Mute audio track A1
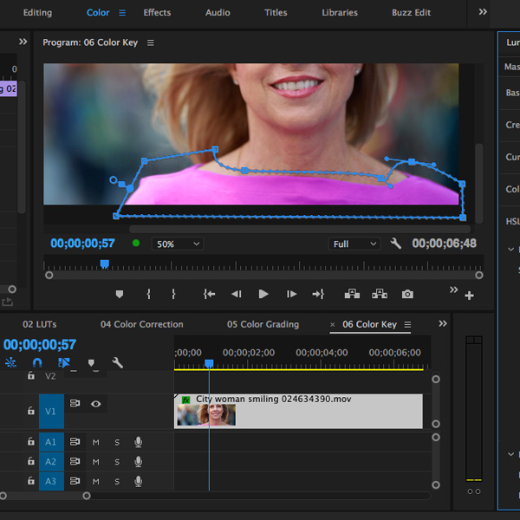 click(x=96, y=443)
